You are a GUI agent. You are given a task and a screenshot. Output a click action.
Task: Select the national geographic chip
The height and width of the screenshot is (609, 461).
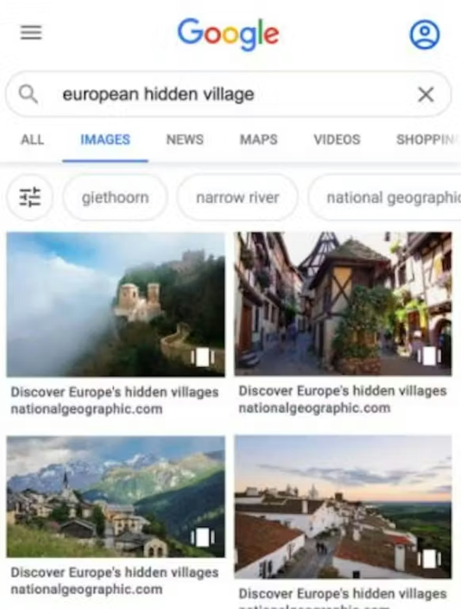[385, 197]
